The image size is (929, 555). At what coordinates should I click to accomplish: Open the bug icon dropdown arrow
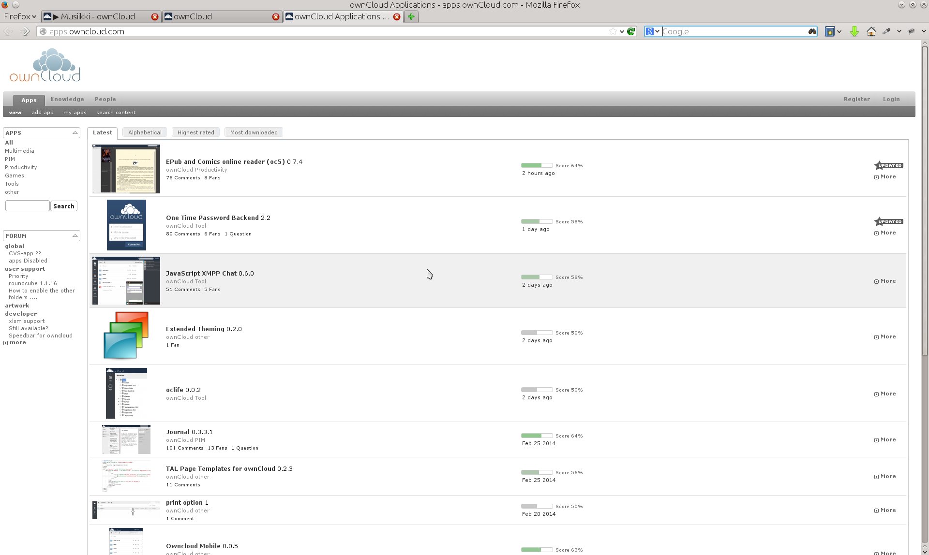pos(924,31)
